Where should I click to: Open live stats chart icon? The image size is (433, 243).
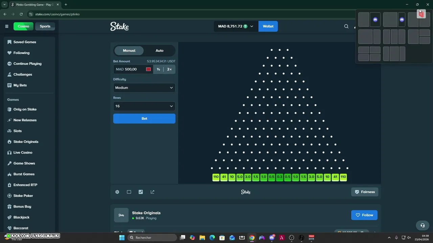point(141,192)
